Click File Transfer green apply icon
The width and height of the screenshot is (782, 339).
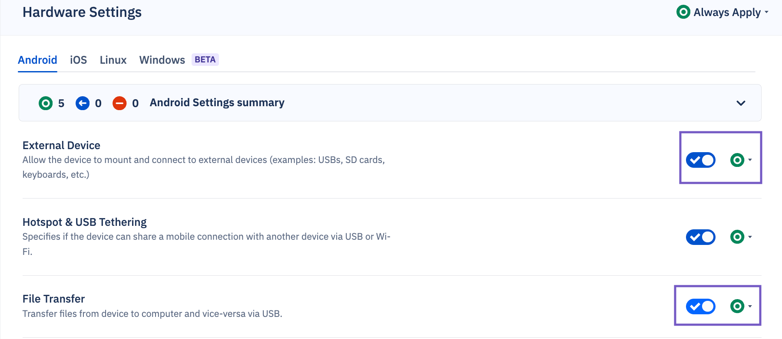click(x=737, y=306)
